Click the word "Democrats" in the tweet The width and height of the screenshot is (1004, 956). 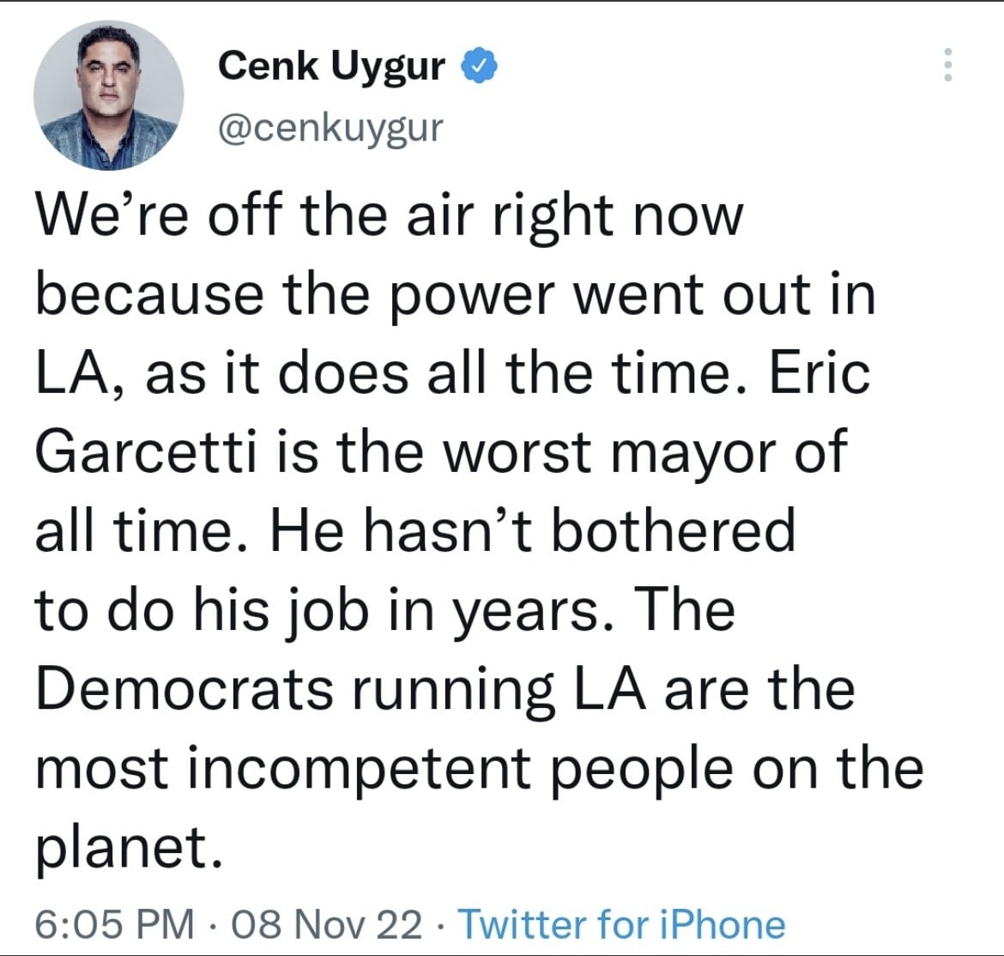point(184,689)
